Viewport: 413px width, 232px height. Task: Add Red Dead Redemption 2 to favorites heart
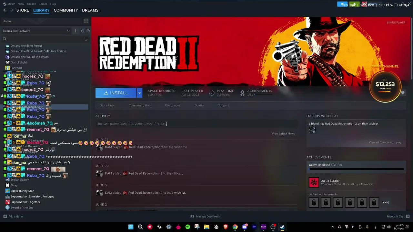(x=403, y=93)
